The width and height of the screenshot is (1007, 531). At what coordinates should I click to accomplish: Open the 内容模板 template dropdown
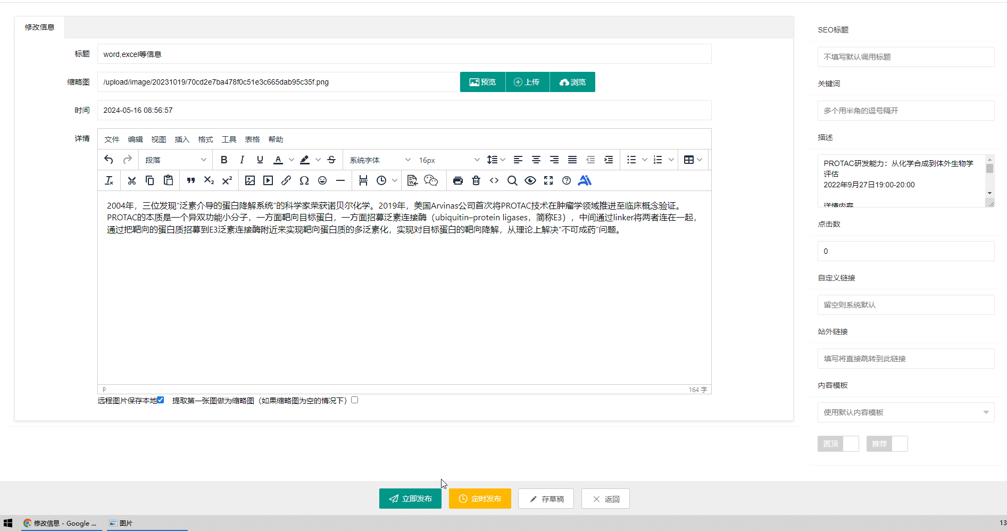click(906, 412)
